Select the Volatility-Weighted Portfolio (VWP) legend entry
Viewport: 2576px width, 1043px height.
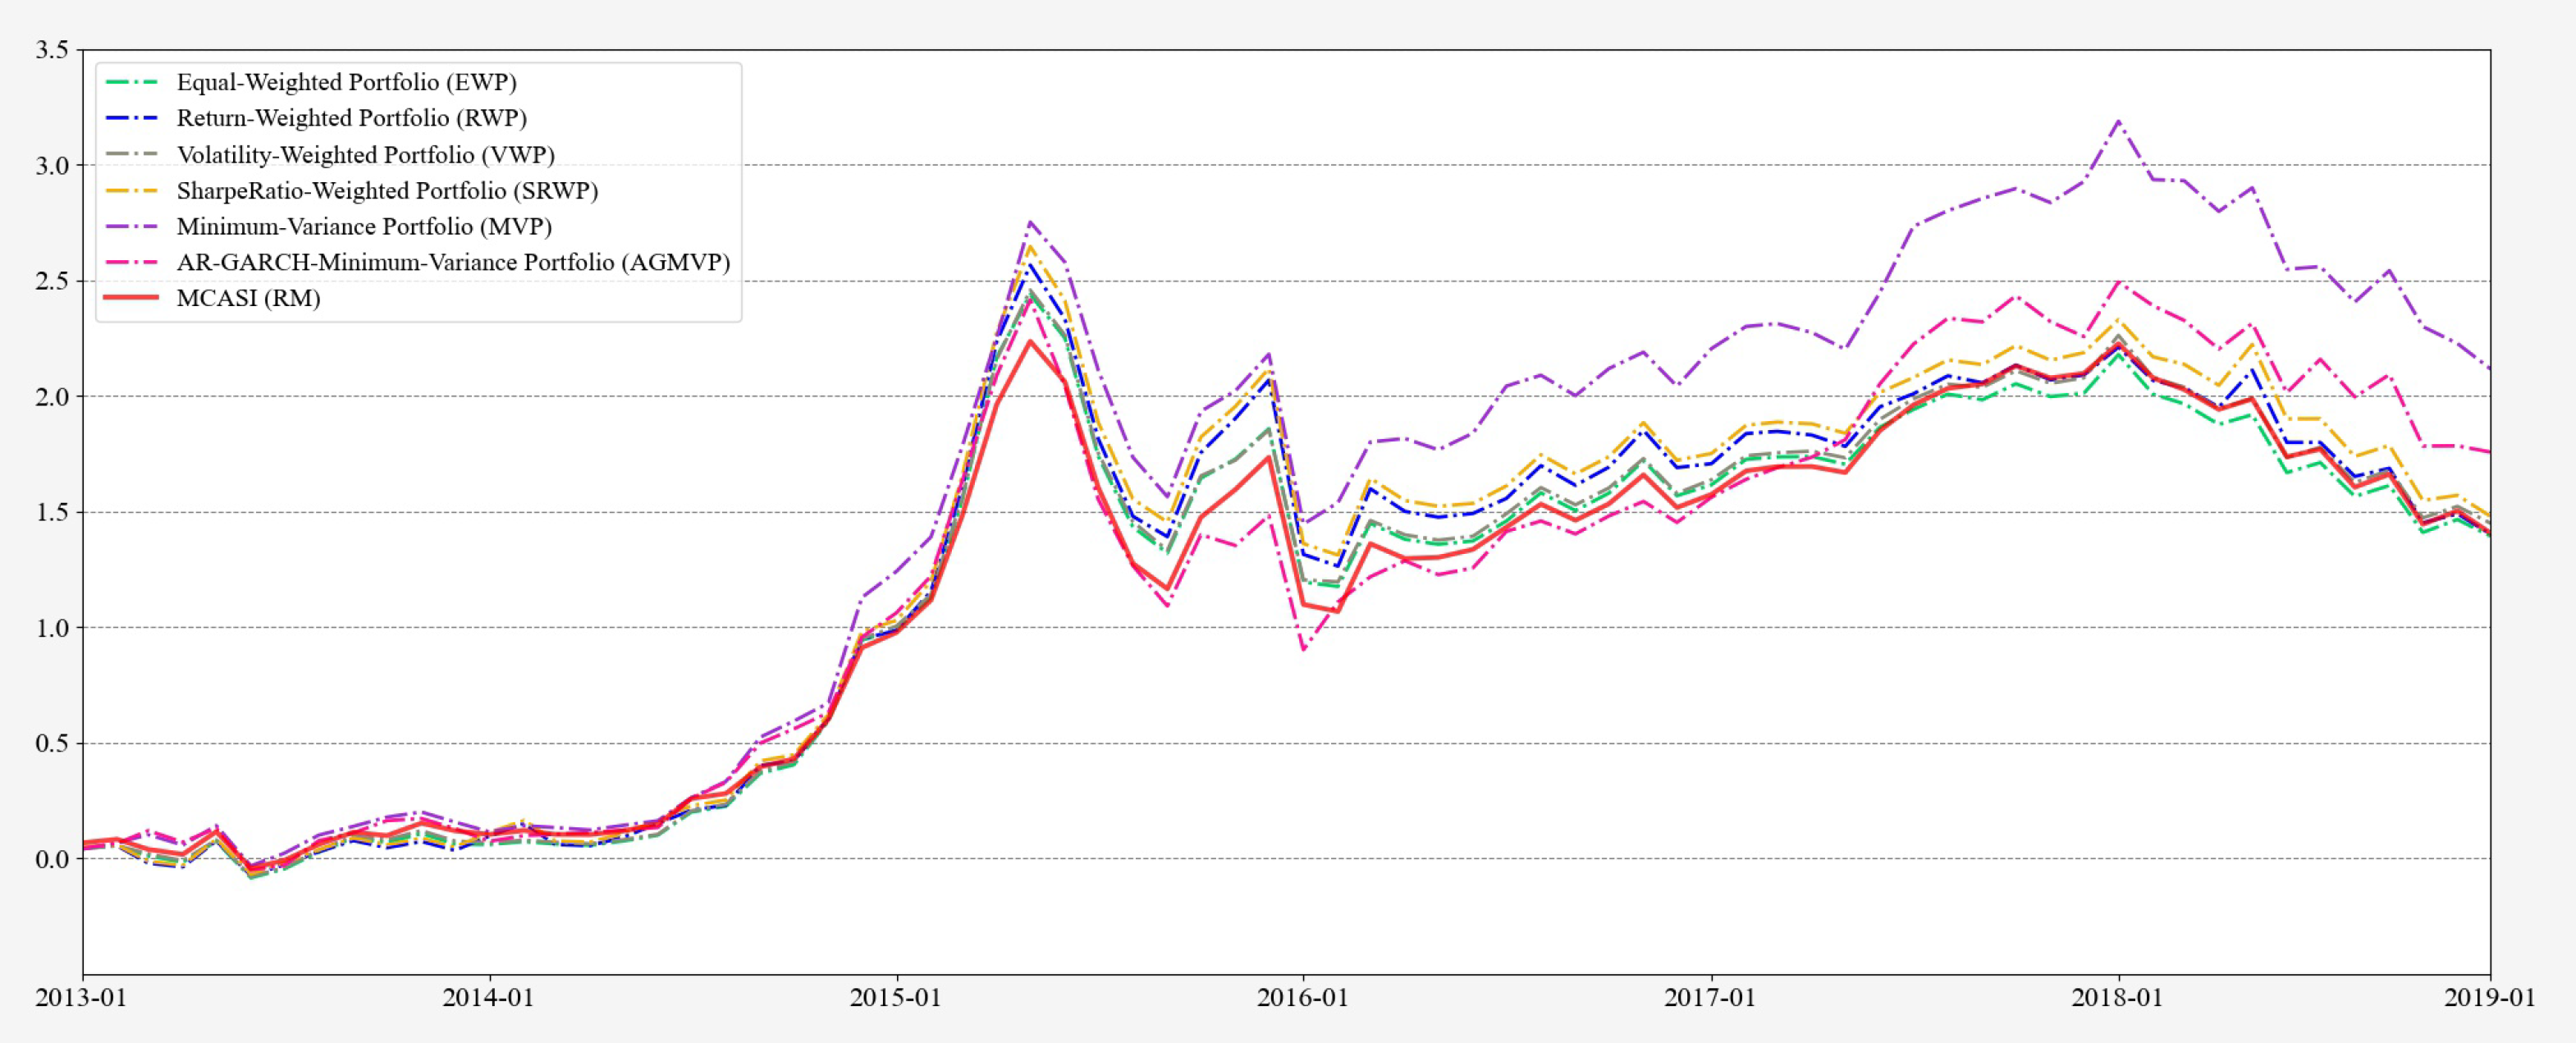(365, 154)
